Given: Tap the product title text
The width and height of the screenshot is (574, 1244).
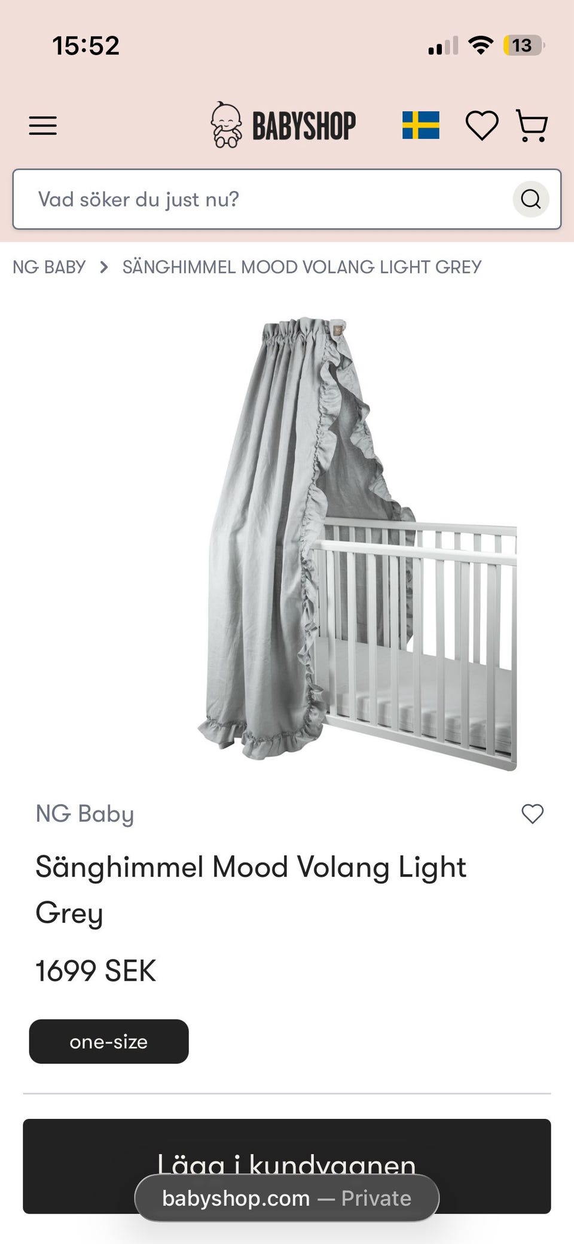Looking at the screenshot, I should tap(251, 890).
